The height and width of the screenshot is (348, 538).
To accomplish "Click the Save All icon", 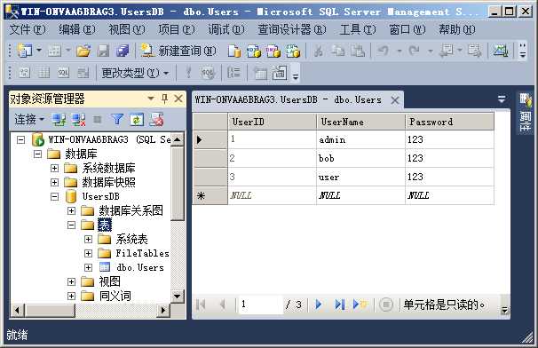I will coord(123,51).
